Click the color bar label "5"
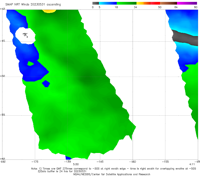 click(x=99, y=7)
